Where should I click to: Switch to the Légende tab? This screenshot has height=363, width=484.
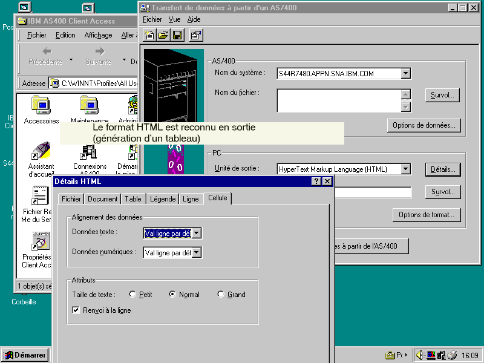click(x=163, y=199)
